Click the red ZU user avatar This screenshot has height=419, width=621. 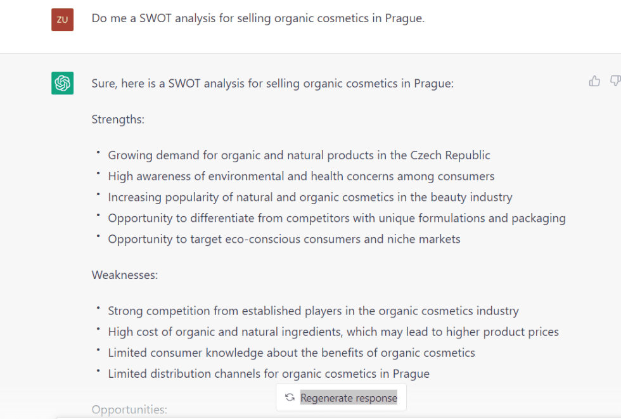pyautogui.click(x=62, y=20)
